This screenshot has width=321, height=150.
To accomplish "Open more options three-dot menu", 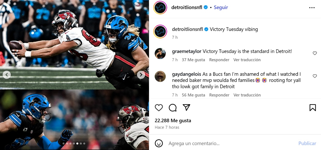I will 312,8.
